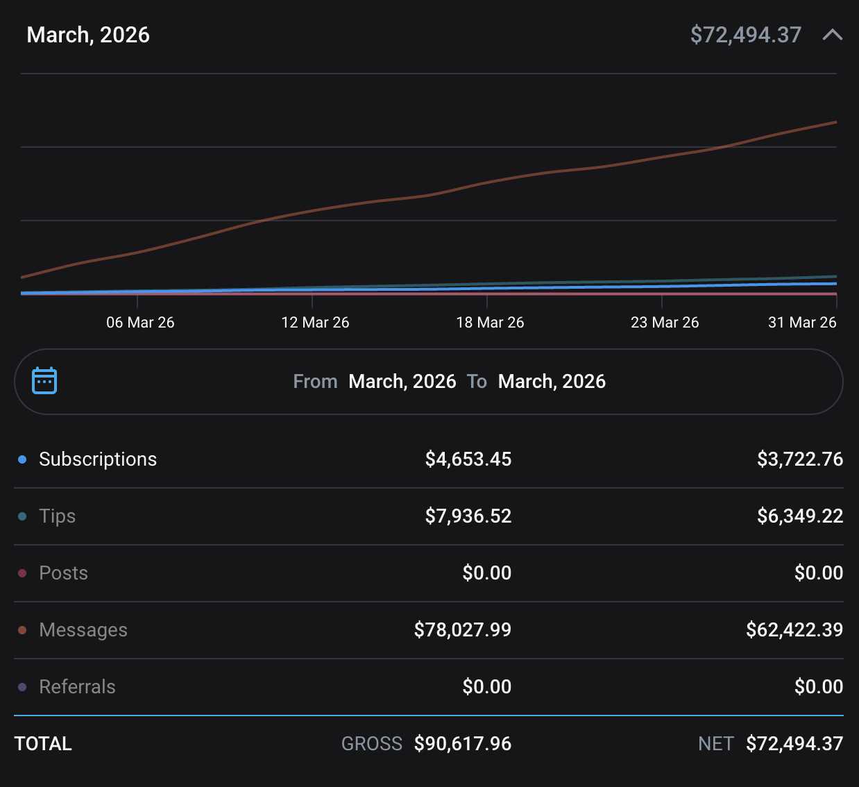Click the 18 Mar 26 axis label
Image resolution: width=859 pixels, height=787 pixels.
click(490, 323)
